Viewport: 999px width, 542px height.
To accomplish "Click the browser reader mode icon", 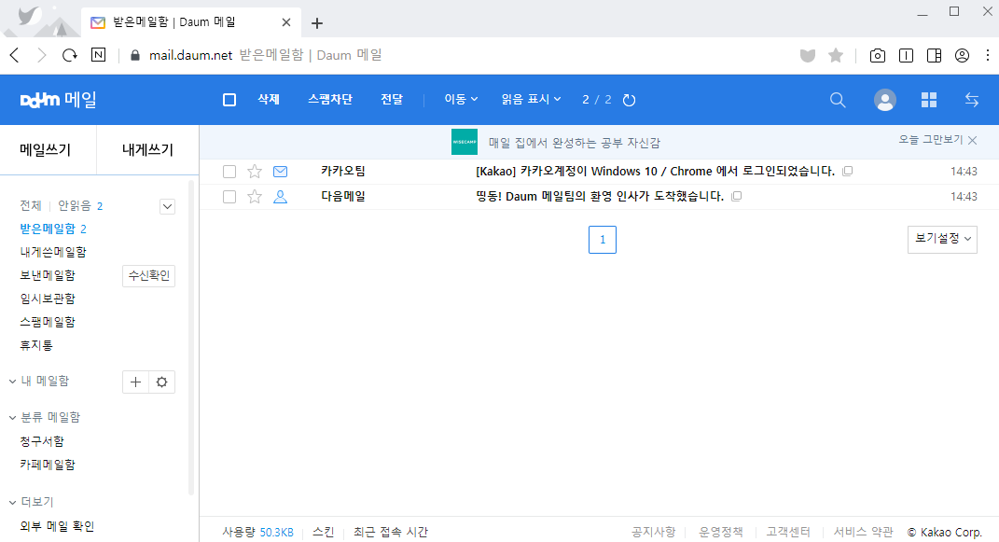I will 906,55.
